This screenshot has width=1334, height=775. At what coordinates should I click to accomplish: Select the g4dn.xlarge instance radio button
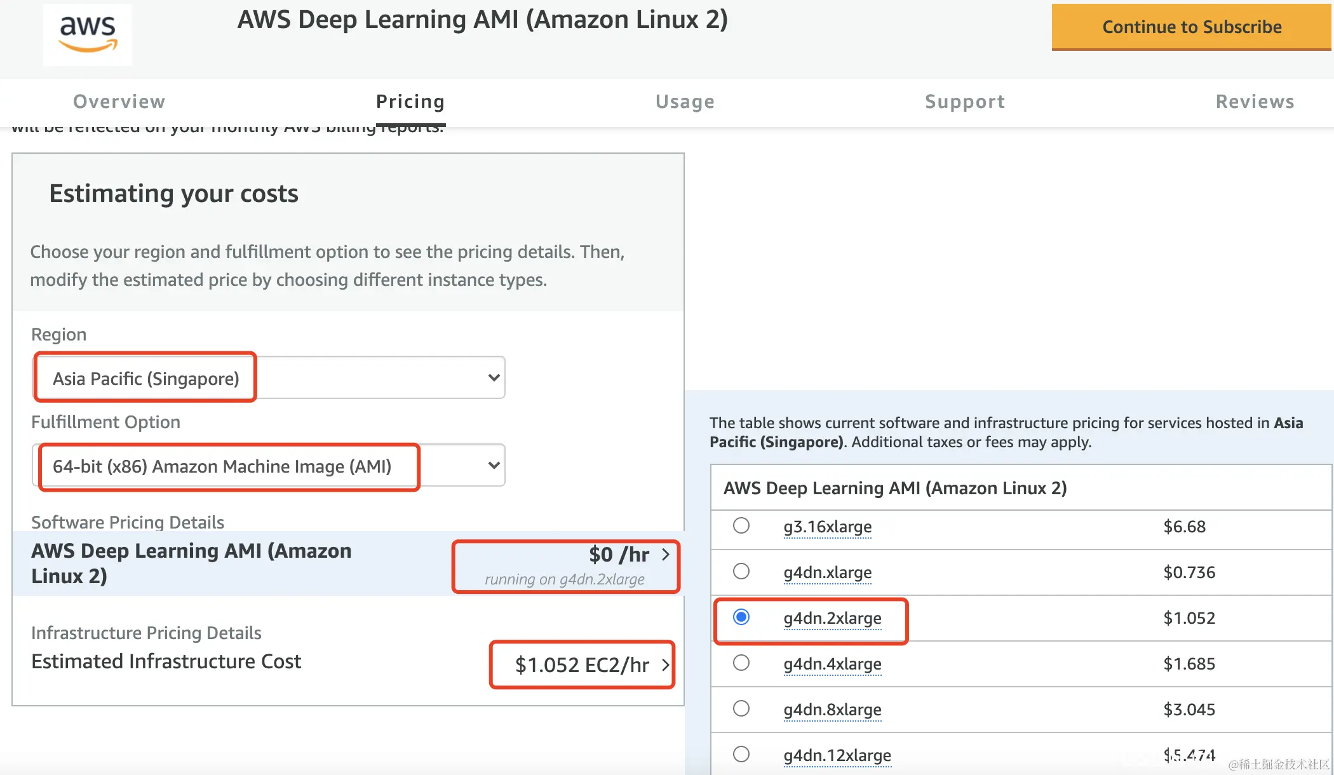(x=741, y=572)
